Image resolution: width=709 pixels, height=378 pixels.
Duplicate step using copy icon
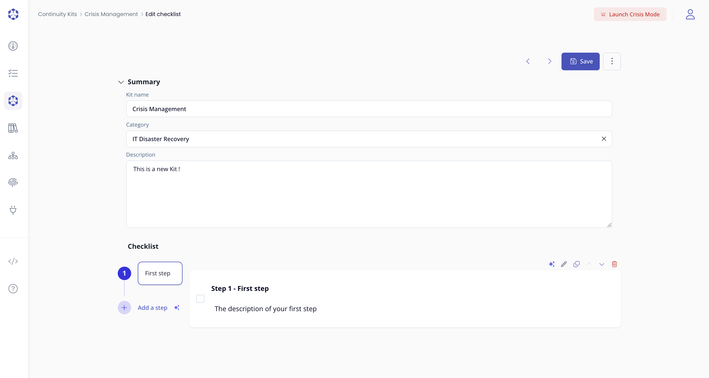click(x=576, y=264)
